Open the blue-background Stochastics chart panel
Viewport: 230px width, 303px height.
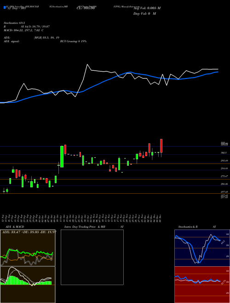point(202,248)
